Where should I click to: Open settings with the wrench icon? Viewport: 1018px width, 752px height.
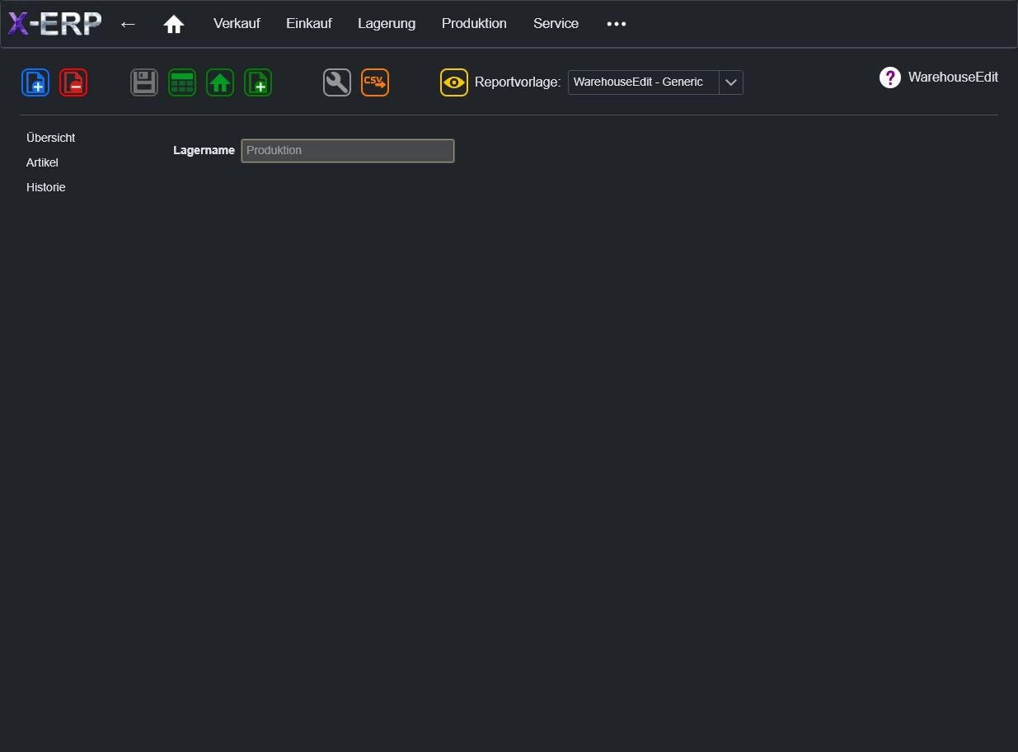337,82
